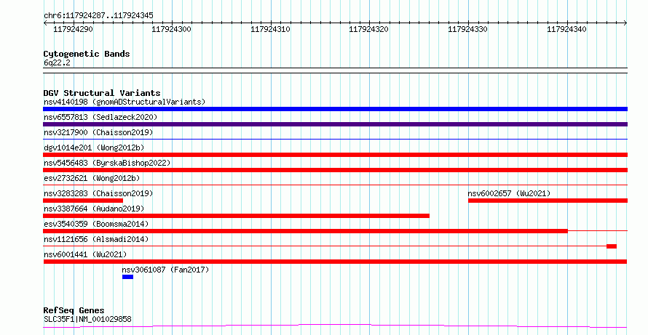
Task: Select the red nsv3387664 variant bar
Action: (x=237, y=216)
